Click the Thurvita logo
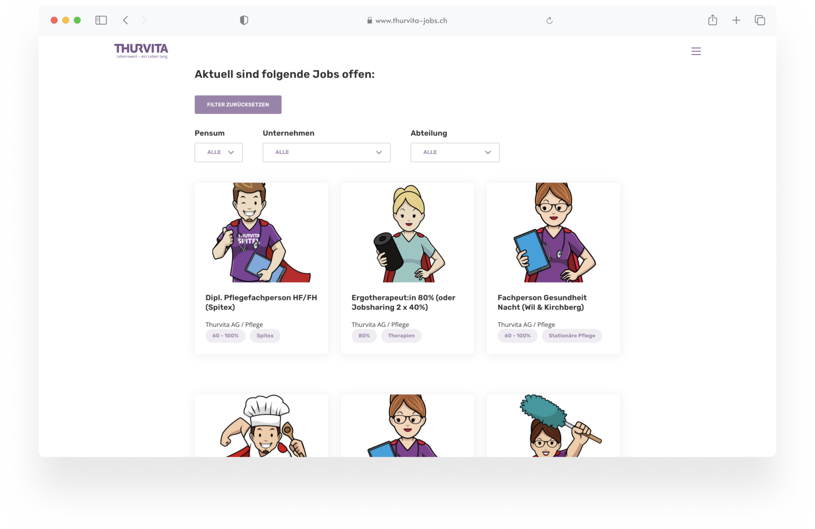Screen dimensions: 815x529 [141, 51]
